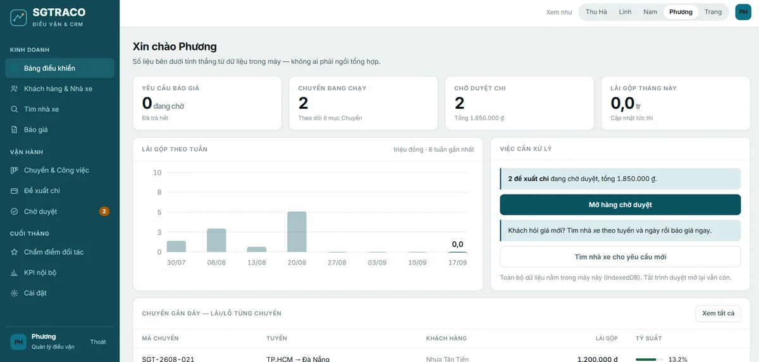Click Tìm nhà xe cho yêu cầu mới
The height and width of the screenshot is (362, 759).
point(620,257)
